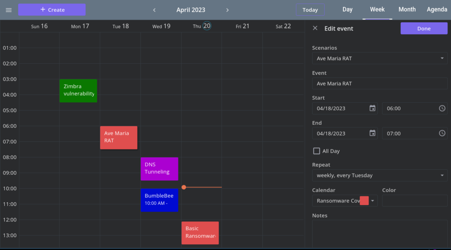Expand the Calendar dropdown arrow
Image resolution: width=451 pixels, height=250 pixels.
click(373, 201)
